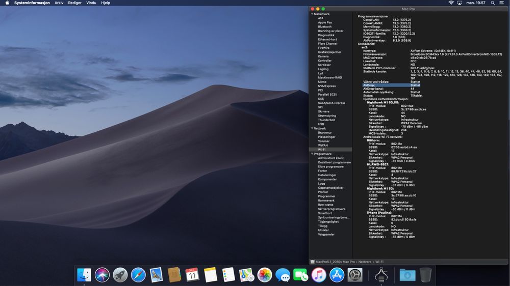Click the Nighthawk M1 5G_5G network heading

[x=383, y=103]
